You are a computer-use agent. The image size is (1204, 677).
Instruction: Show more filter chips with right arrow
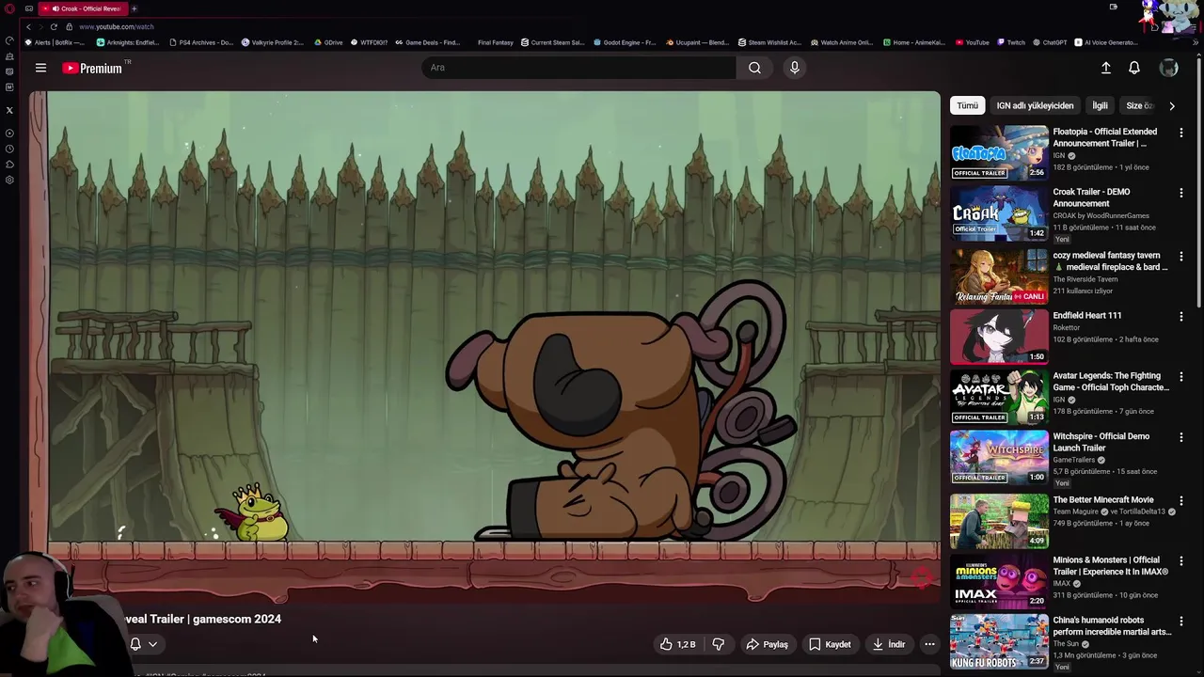1171,105
